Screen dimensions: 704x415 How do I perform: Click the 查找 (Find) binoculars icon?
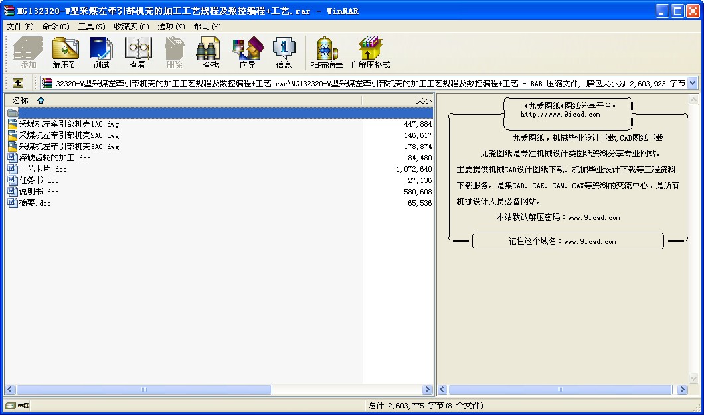click(x=211, y=53)
